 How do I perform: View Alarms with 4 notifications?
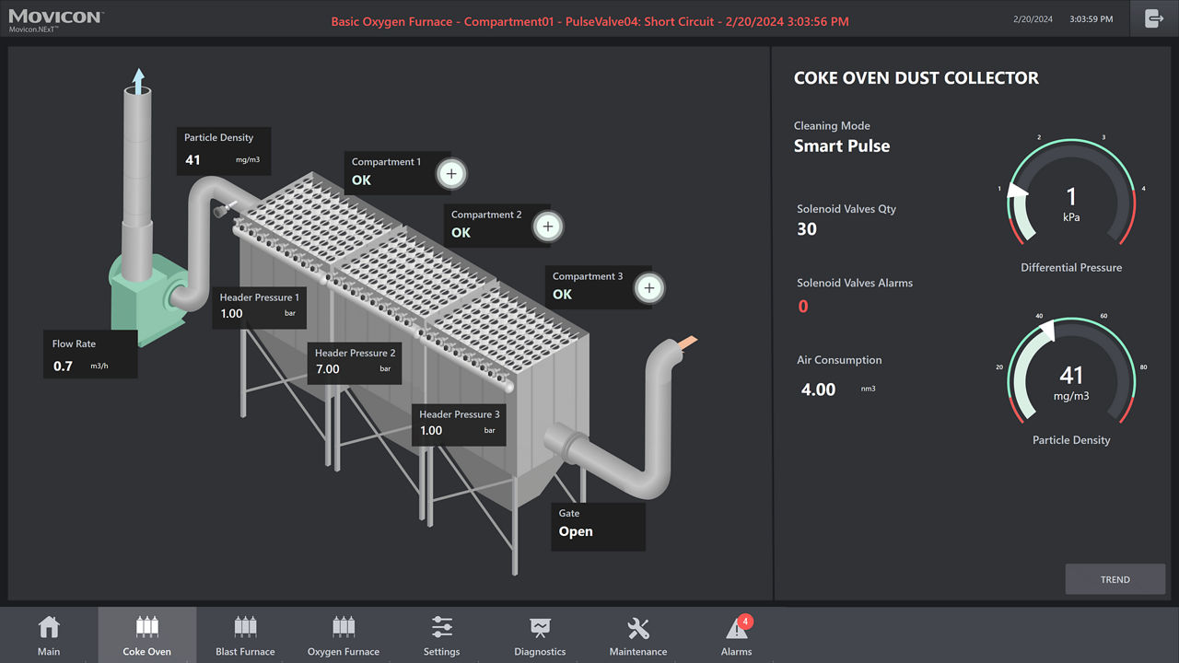737,629
